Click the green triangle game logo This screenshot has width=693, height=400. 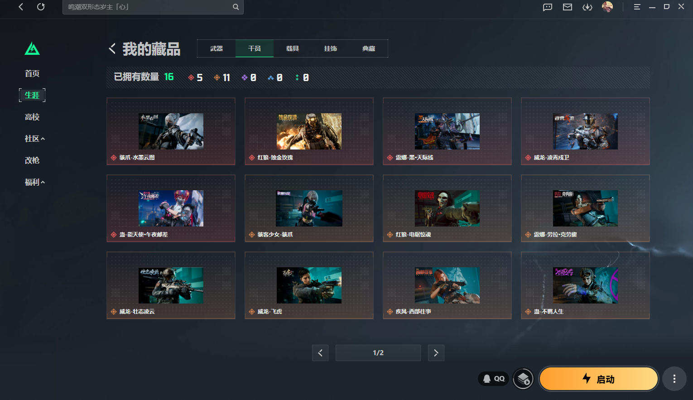32,48
